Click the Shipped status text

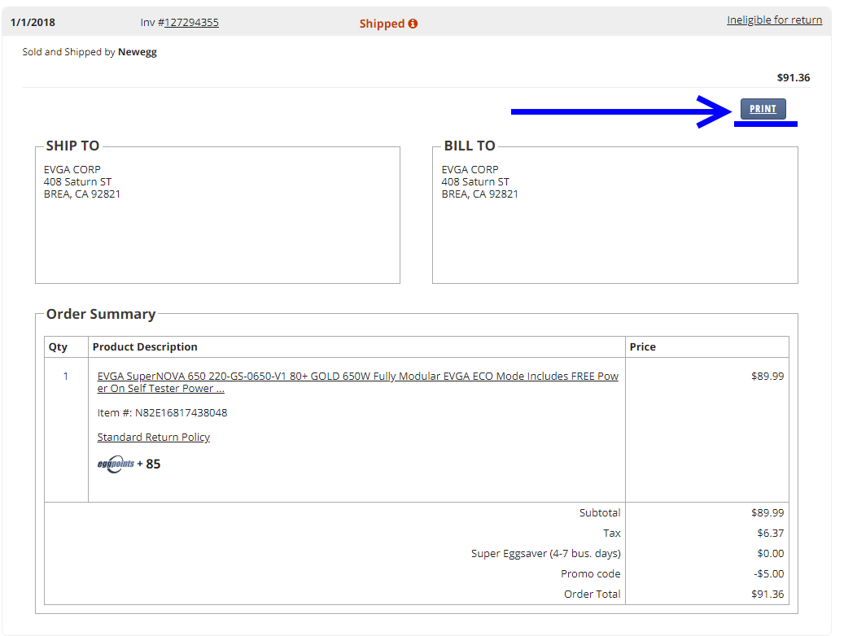(x=382, y=24)
